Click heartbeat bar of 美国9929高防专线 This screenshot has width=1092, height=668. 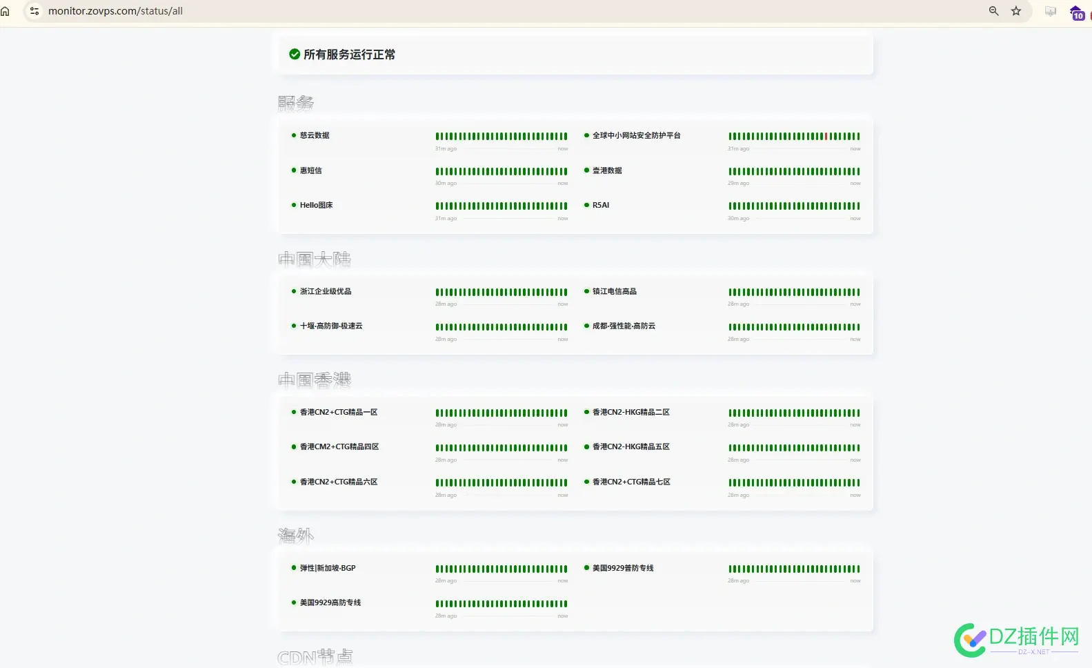click(502, 603)
